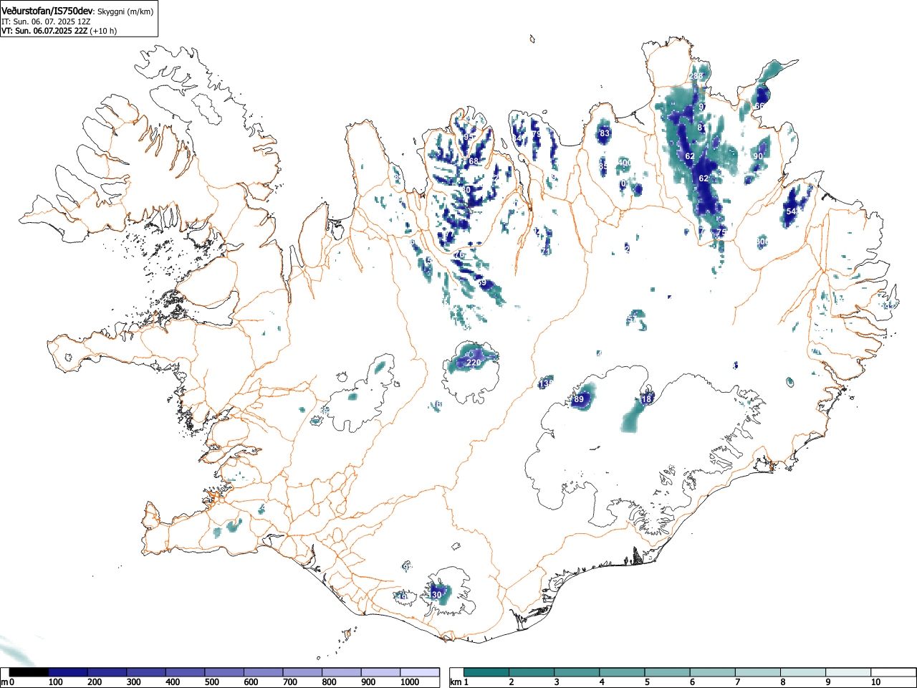
Task: Select the Skyggni (m/km) parameter label
Action: tap(125, 12)
